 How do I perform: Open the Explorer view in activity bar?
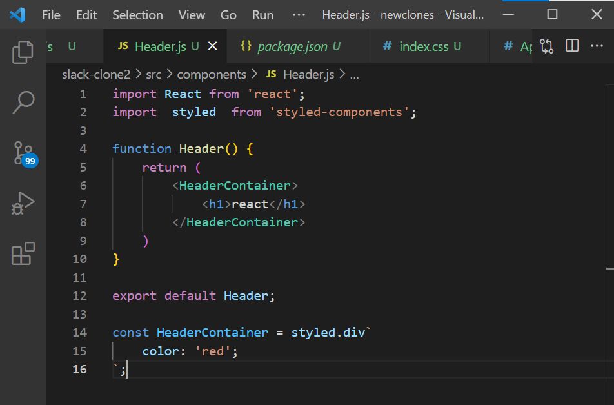click(x=23, y=52)
